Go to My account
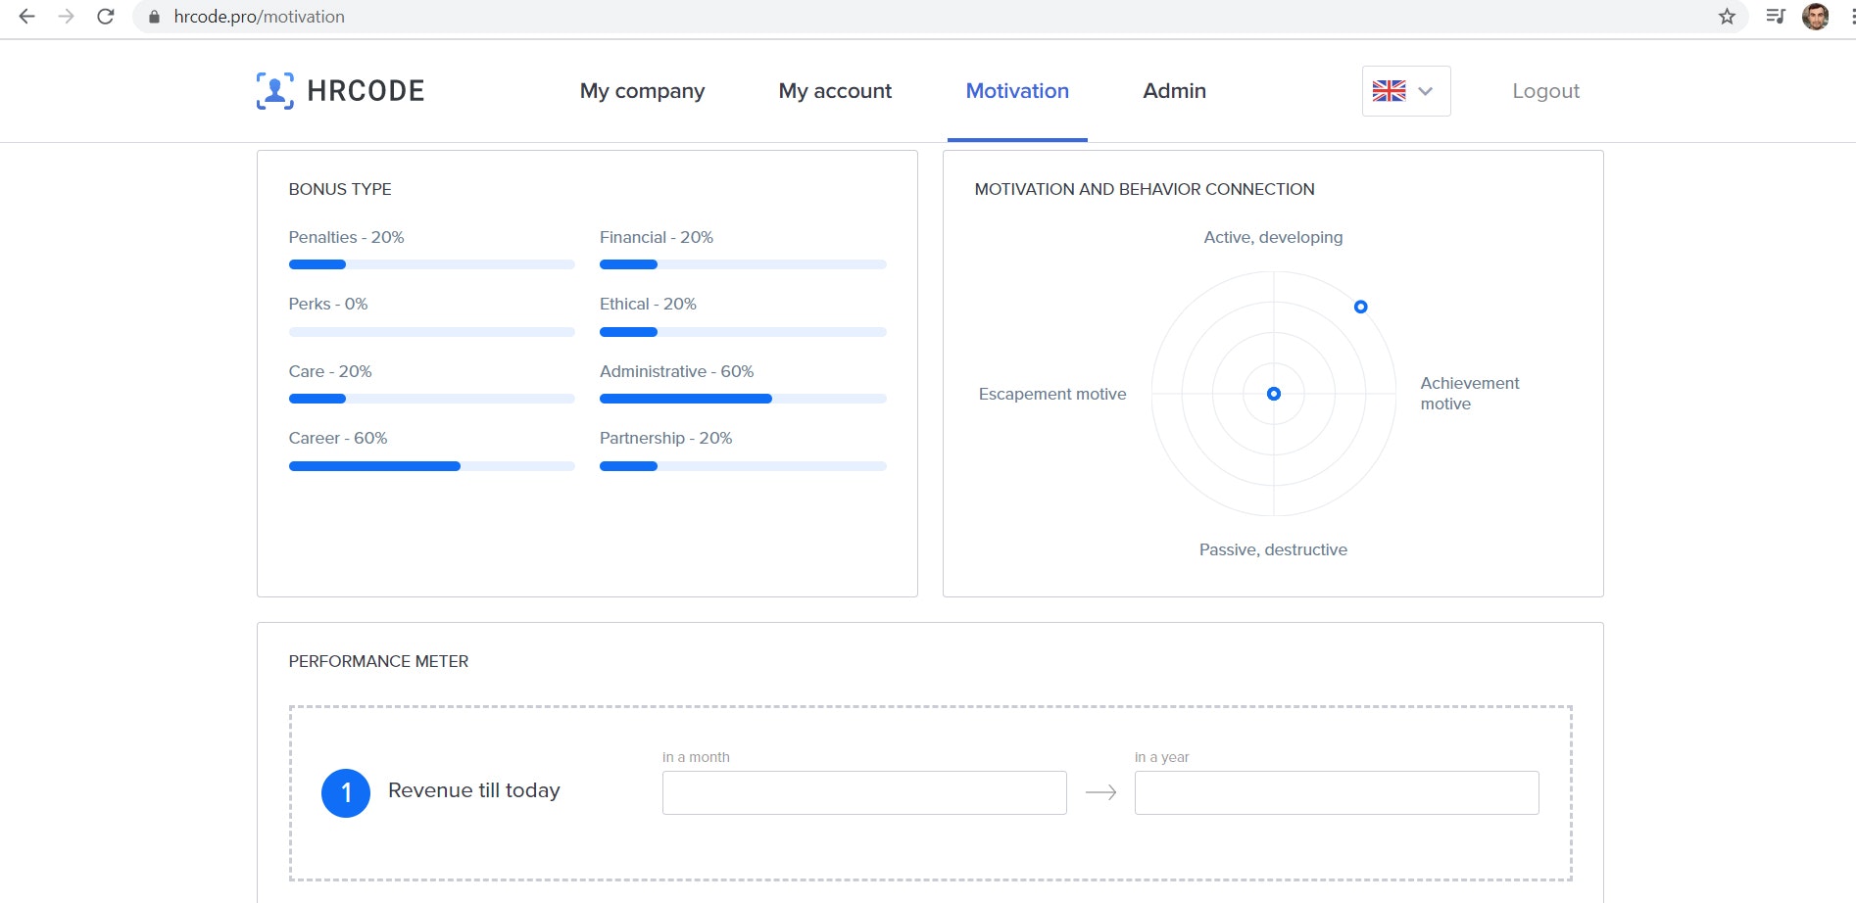Screen dimensions: 1856x903 coord(834,90)
